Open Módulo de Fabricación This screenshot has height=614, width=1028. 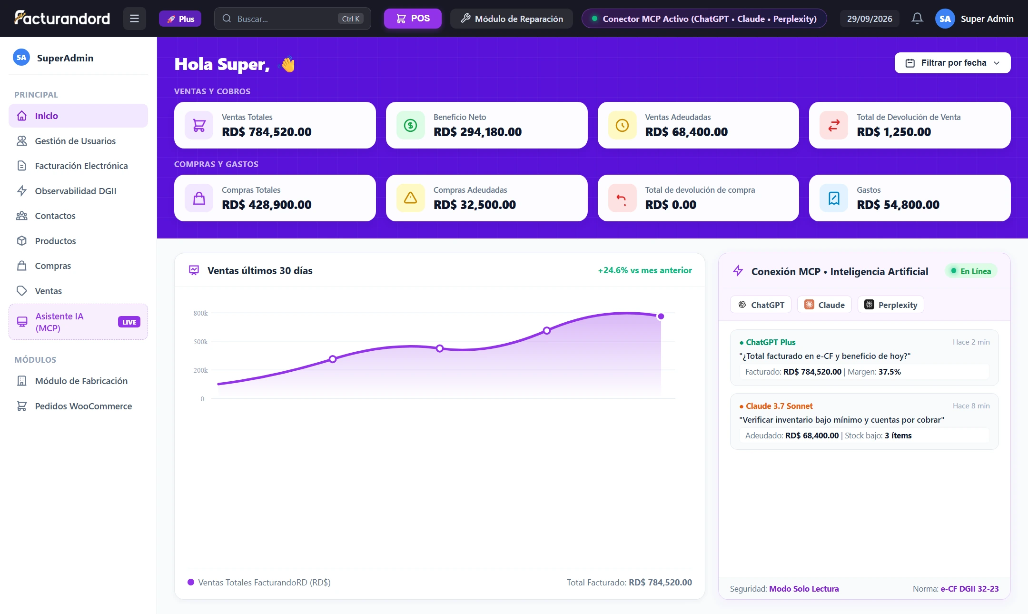[x=78, y=381]
